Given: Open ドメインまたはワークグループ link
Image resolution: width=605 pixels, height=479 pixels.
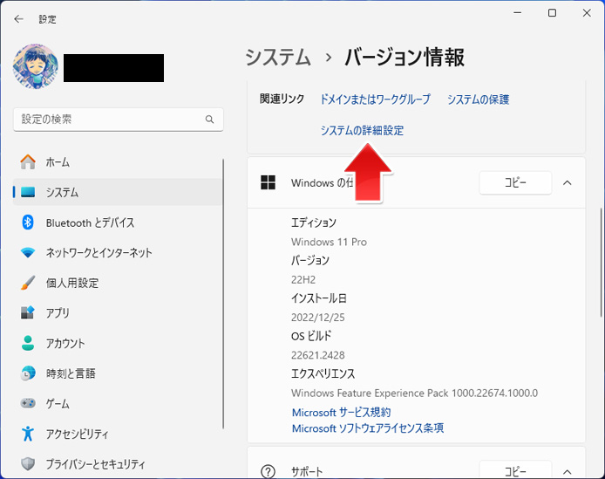Looking at the screenshot, I should (375, 99).
